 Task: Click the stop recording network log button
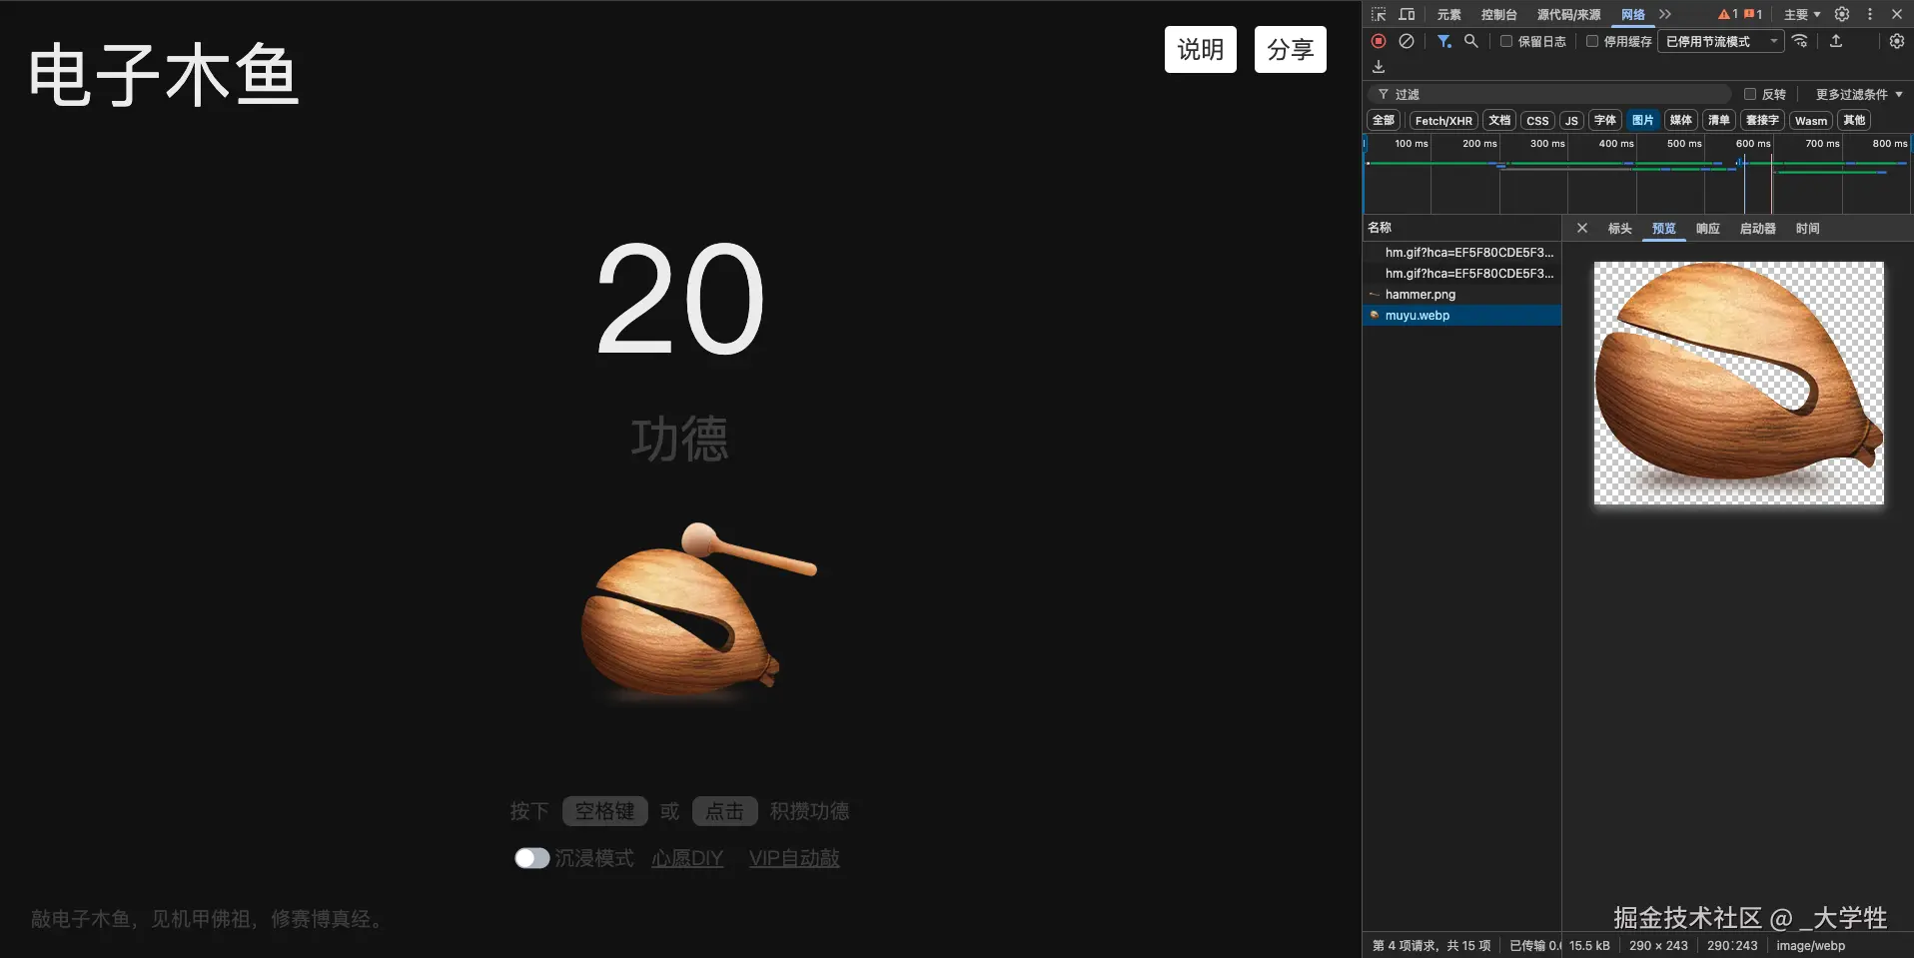click(x=1379, y=41)
